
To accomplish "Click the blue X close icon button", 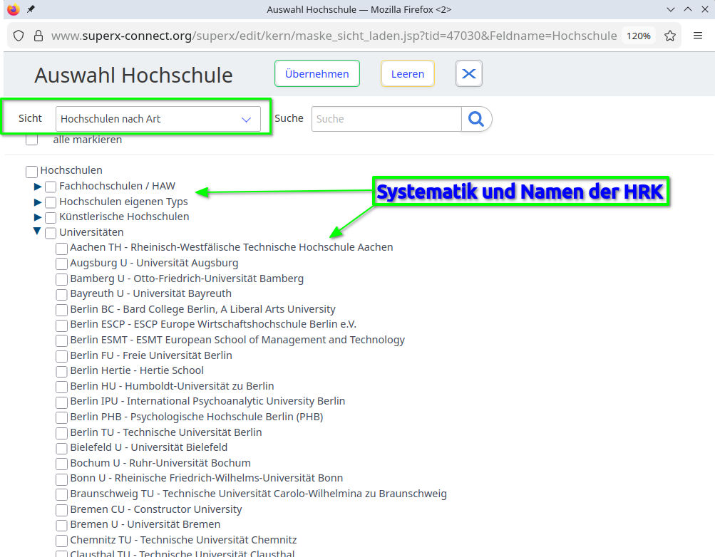I will tap(469, 73).
